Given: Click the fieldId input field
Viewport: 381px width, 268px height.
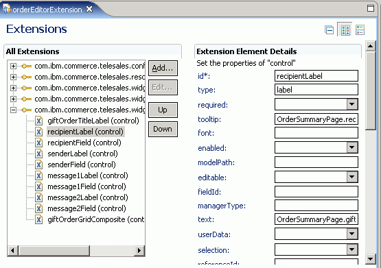Looking at the screenshot, I should point(316,192).
